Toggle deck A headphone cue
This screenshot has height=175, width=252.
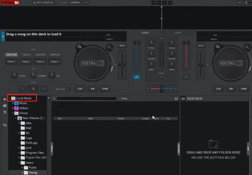137,77
